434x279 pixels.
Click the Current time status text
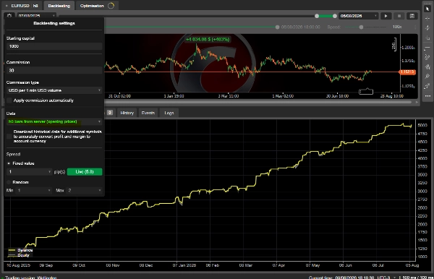[341, 278]
